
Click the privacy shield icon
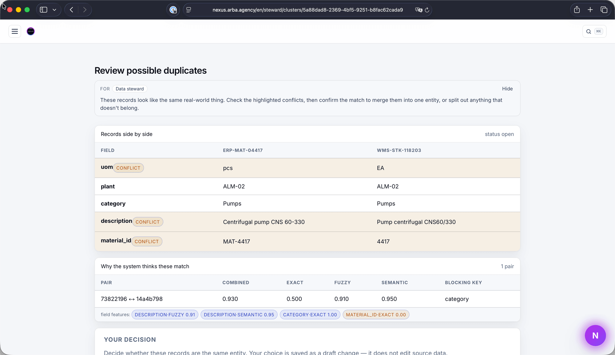[x=173, y=10]
